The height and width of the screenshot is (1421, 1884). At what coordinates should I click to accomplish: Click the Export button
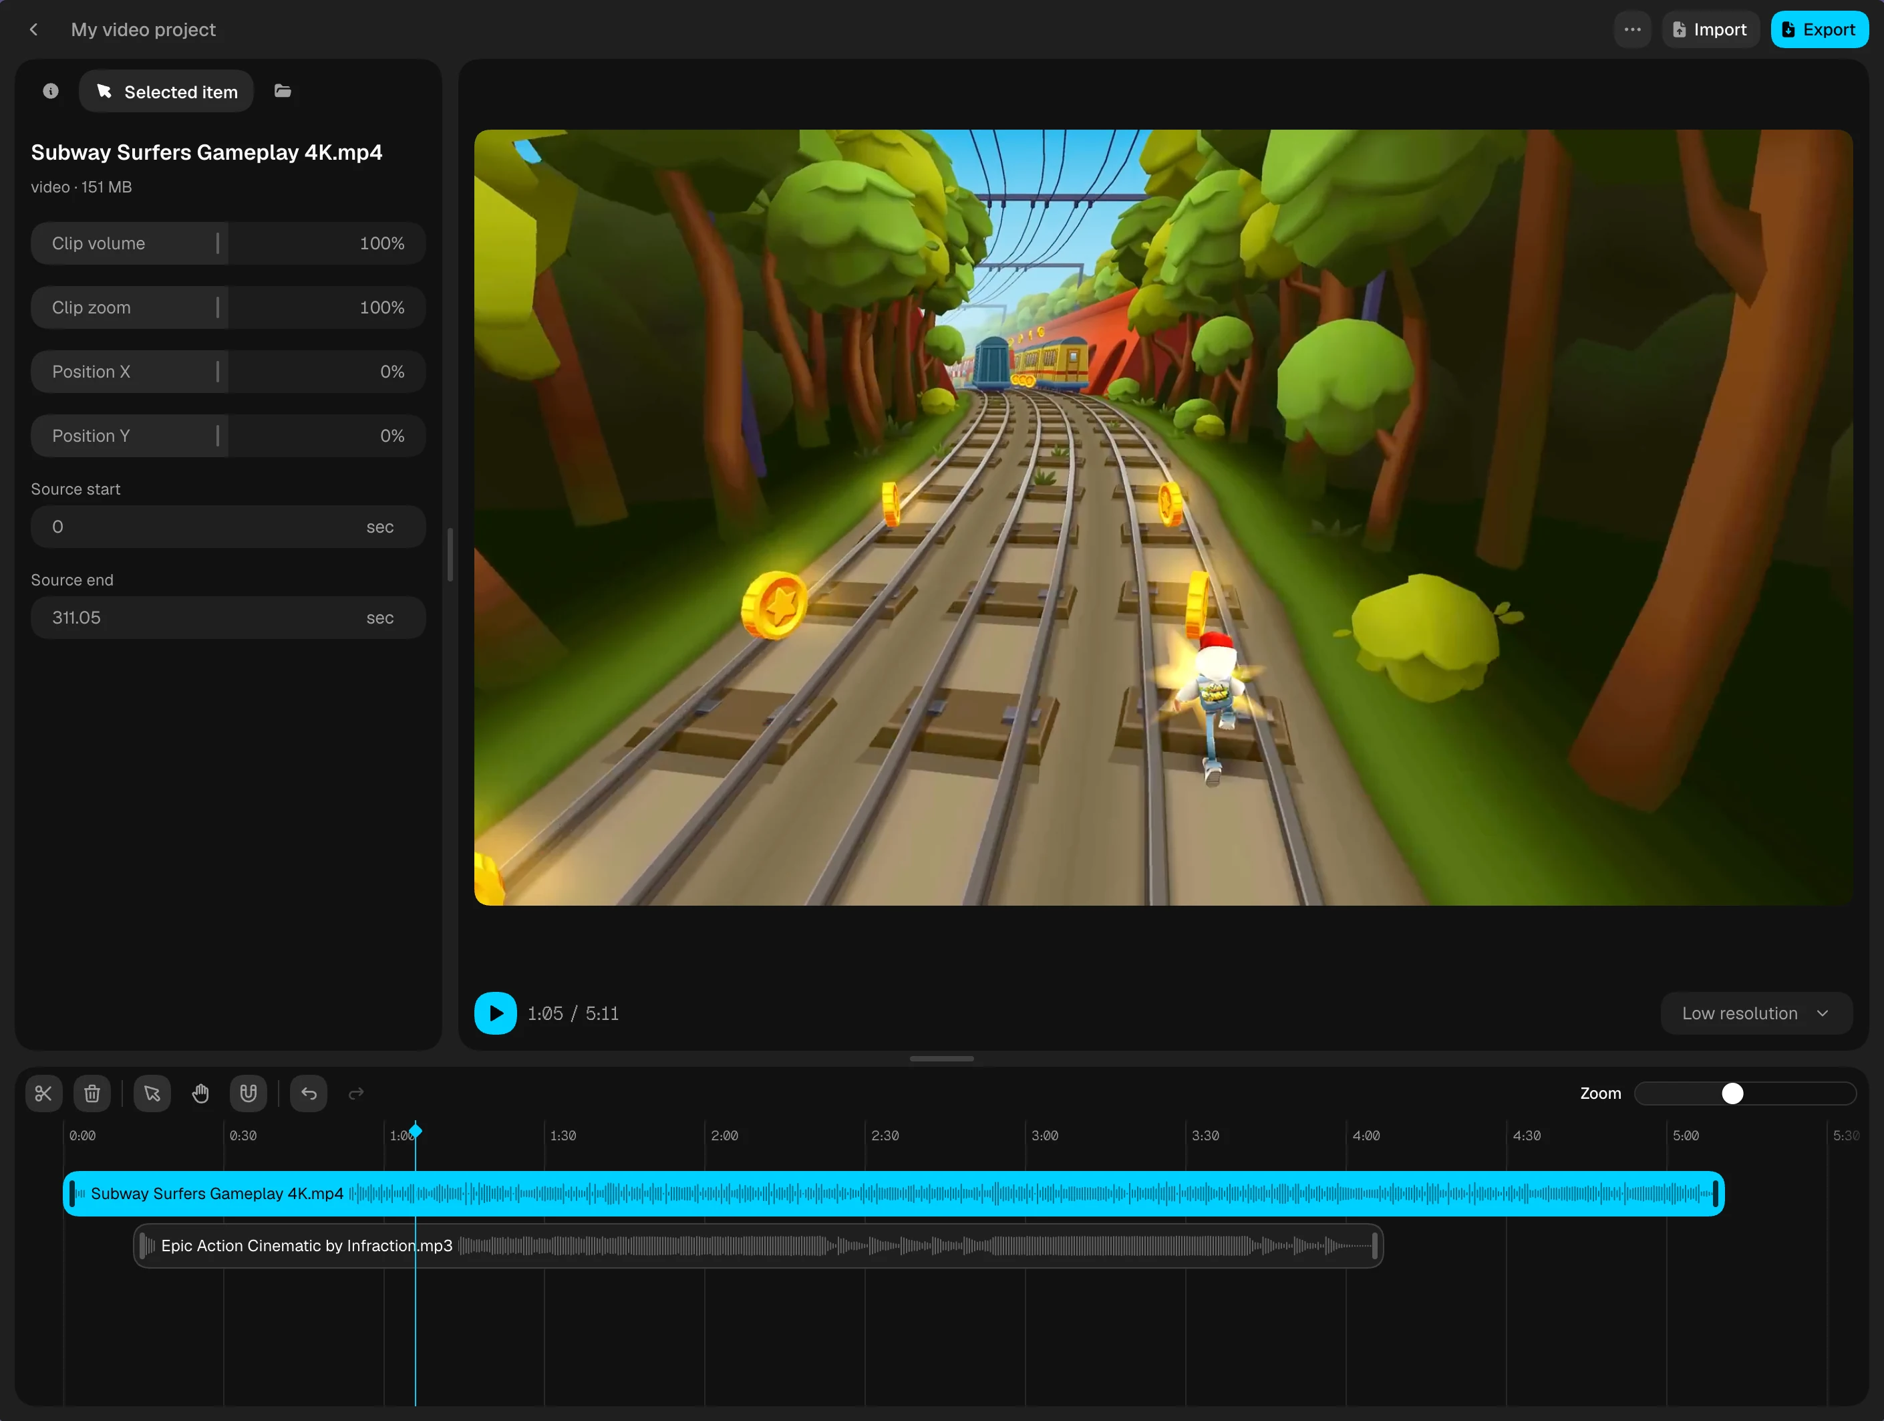(1819, 30)
